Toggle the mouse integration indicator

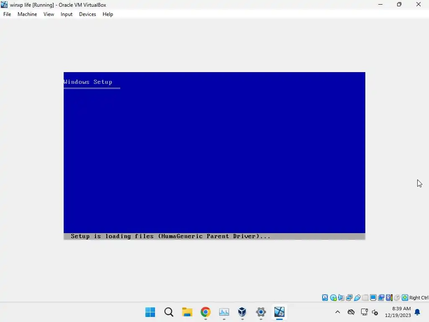397,298
